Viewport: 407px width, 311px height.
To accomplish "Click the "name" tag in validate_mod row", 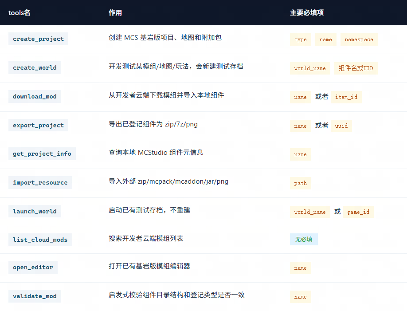I will coord(301,297).
